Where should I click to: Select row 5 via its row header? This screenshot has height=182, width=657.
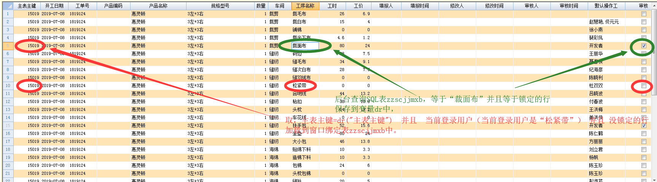pos(8,46)
